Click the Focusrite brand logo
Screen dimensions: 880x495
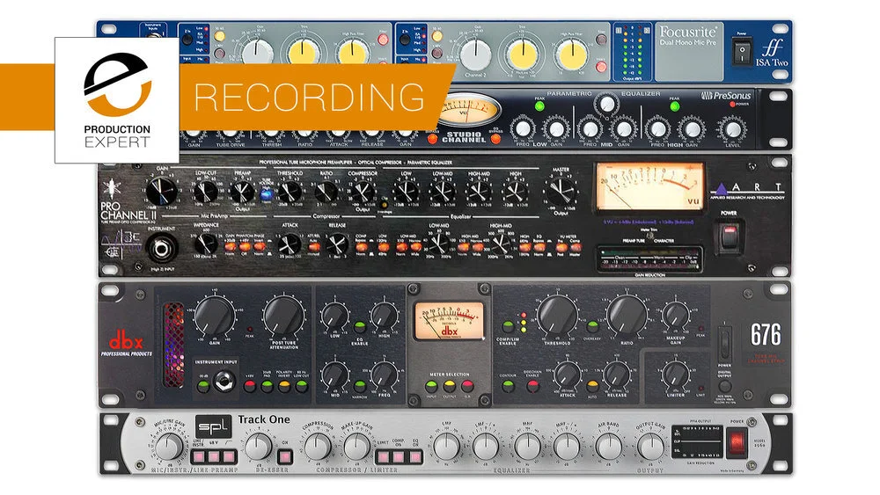(689, 32)
